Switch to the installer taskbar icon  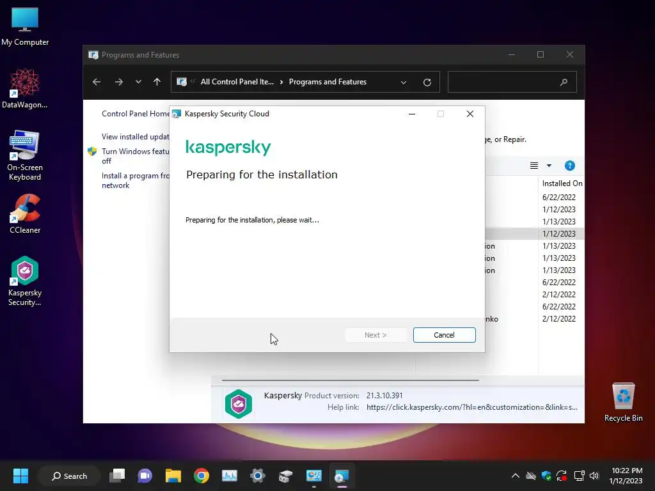tap(342, 476)
